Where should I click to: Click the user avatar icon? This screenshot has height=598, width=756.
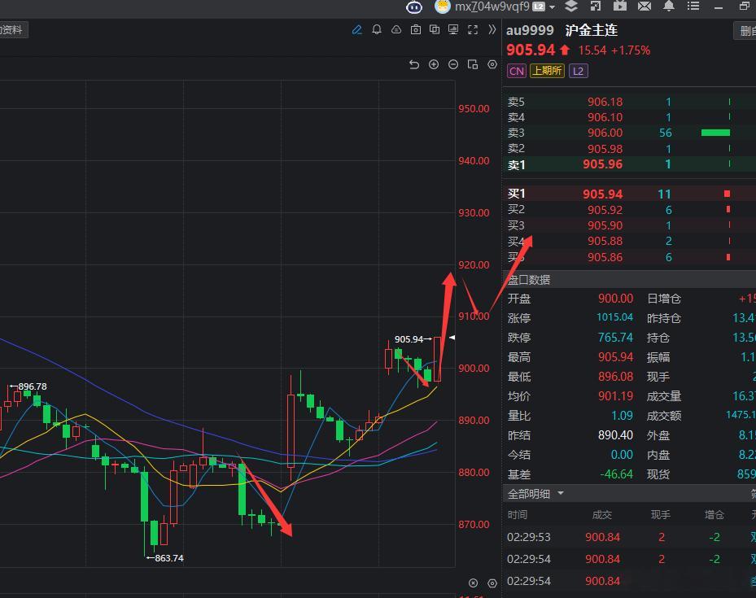(442, 7)
